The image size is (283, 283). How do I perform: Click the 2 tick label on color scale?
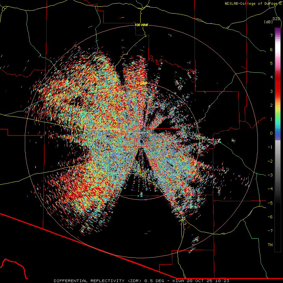click(x=271, y=105)
